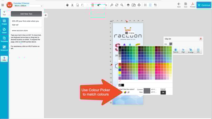Screen dimensions: 212x119
Task: Switch to the Clipart sidebar tab
Action: pyautogui.click(x=4, y=31)
